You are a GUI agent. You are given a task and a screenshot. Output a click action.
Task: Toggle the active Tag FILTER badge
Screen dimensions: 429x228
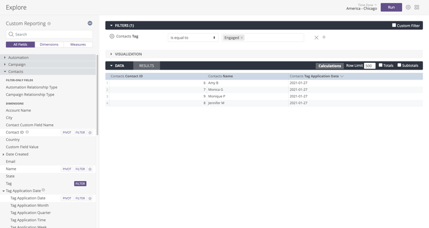pos(80,183)
